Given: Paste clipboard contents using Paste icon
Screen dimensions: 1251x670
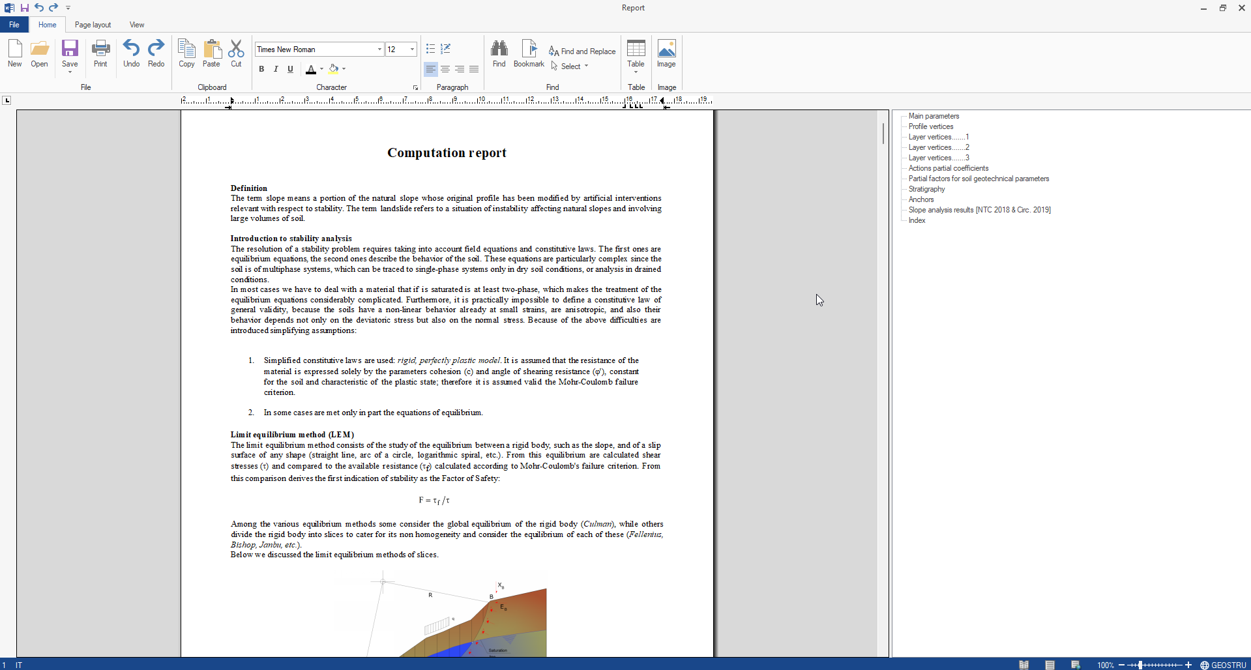Looking at the screenshot, I should pos(211,53).
